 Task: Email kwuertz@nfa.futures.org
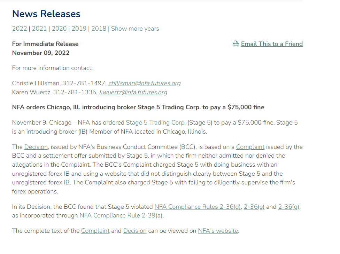[x=133, y=92]
